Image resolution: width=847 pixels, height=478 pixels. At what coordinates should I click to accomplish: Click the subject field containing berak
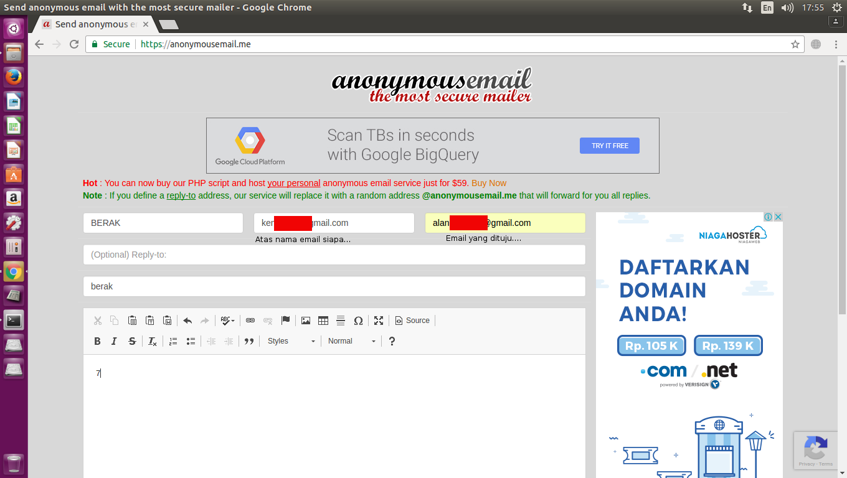pos(334,286)
